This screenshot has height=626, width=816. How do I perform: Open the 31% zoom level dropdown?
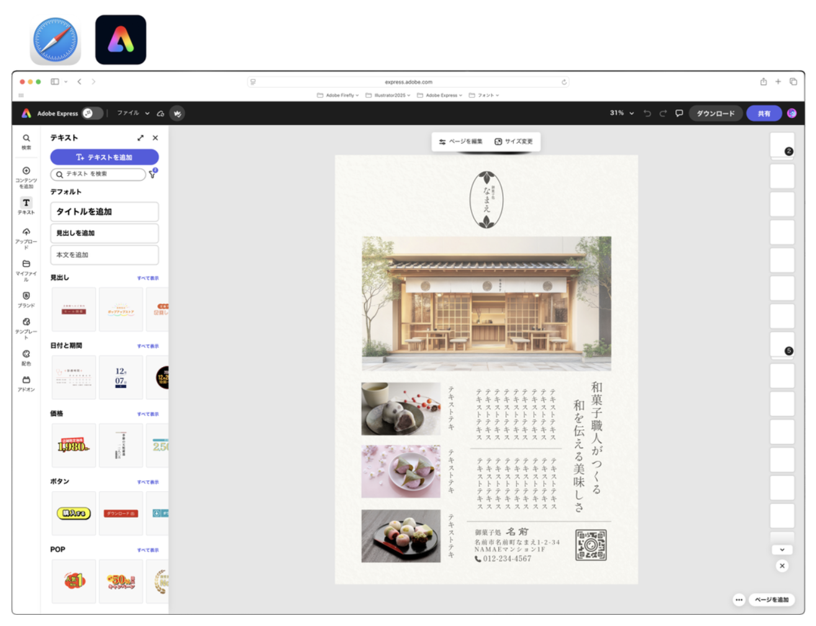coord(622,113)
